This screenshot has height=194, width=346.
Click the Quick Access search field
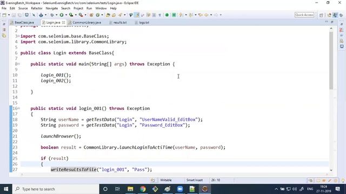(304, 15)
